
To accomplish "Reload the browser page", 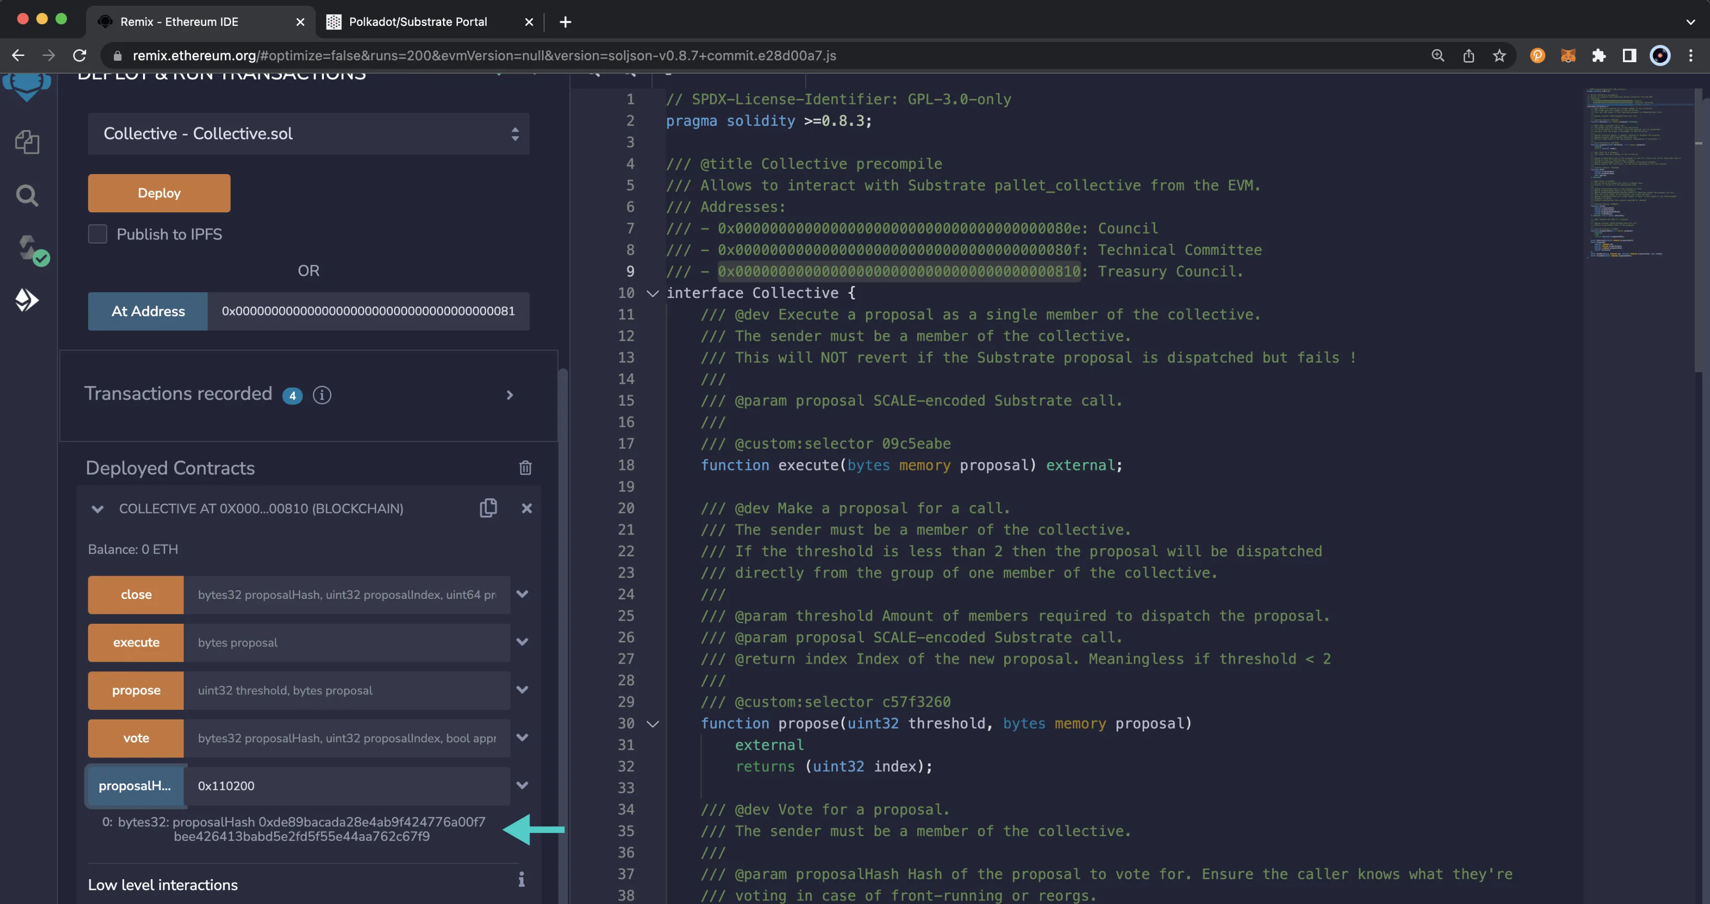I will (x=80, y=56).
